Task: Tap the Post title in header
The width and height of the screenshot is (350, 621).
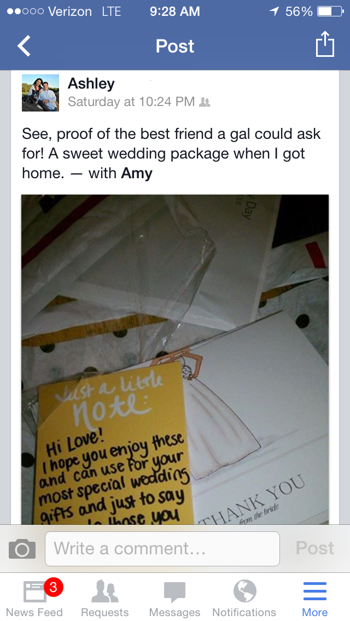Action: (x=175, y=46)
